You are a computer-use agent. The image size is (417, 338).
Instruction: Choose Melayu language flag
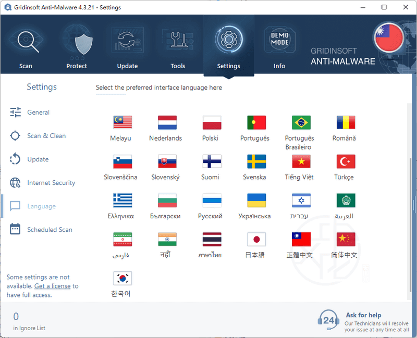tap(122, 122)
